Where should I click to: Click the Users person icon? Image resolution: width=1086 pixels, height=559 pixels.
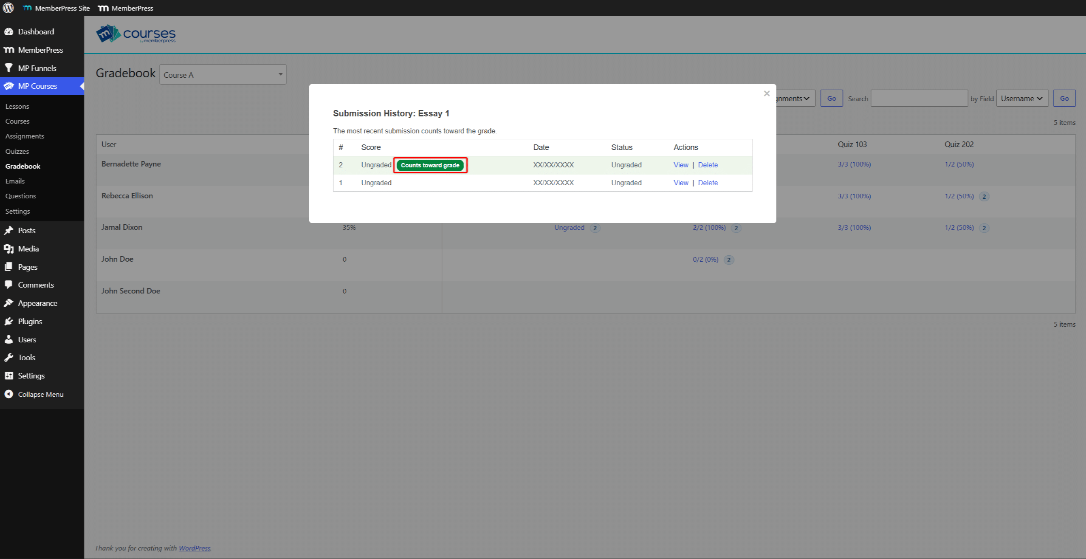pos(8,339)
